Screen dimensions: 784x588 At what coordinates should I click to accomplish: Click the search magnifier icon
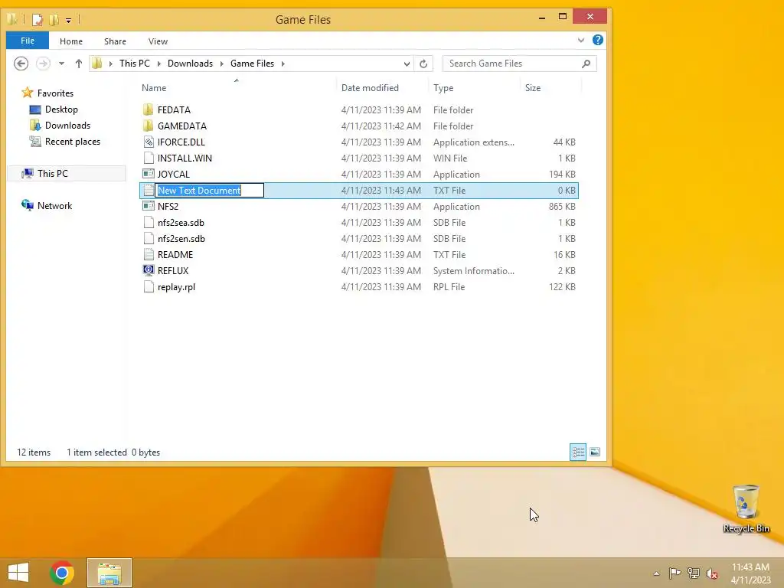(586, 64)
